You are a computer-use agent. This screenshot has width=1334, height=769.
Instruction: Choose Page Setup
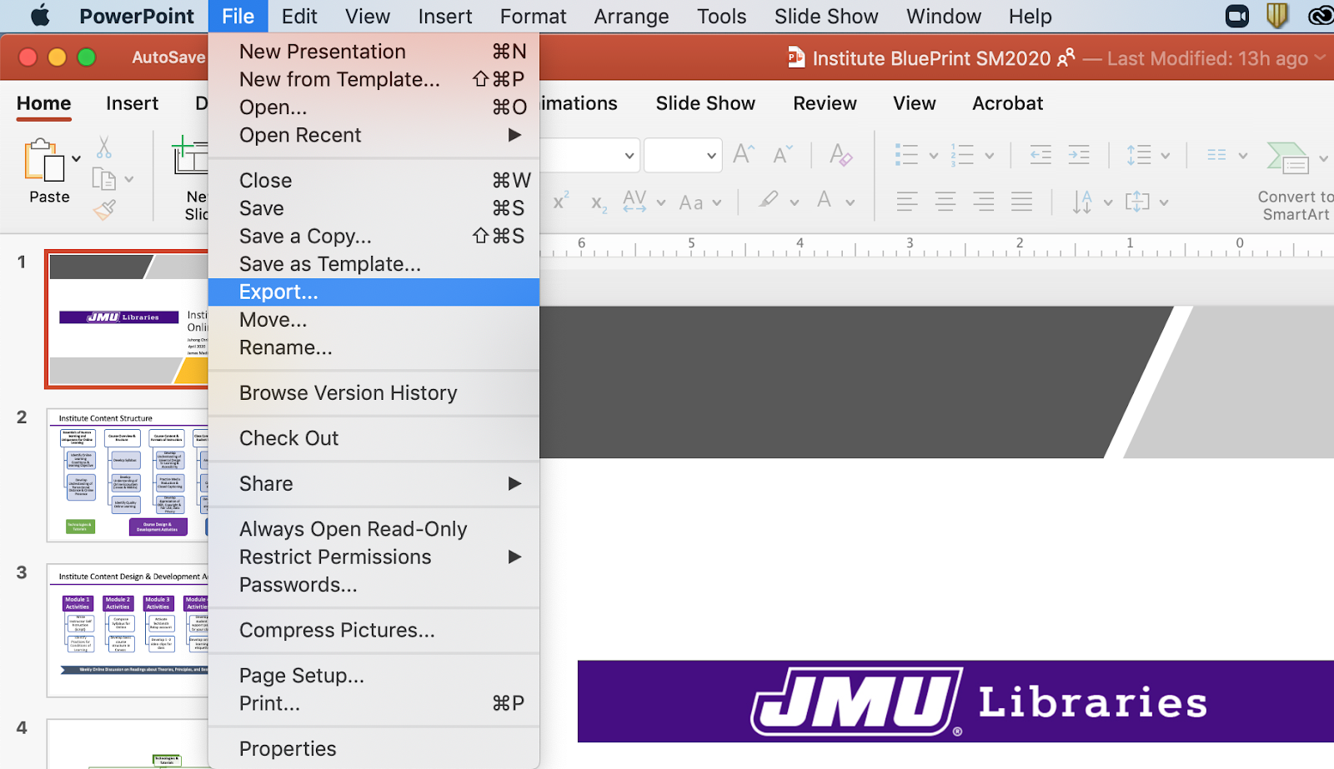(x=374, y=676)
